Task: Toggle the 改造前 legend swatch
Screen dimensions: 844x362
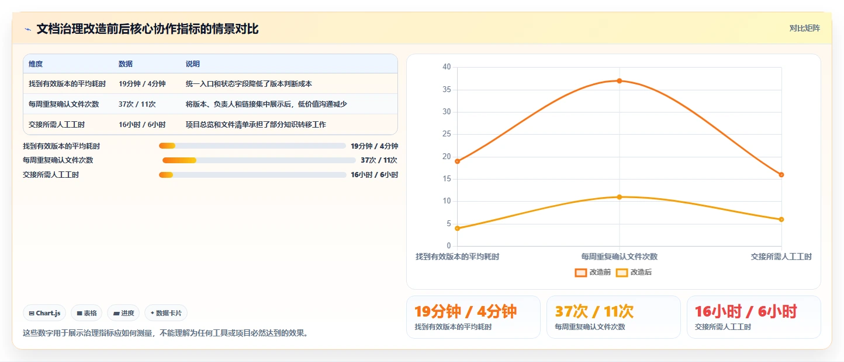Action: point(581,272)
